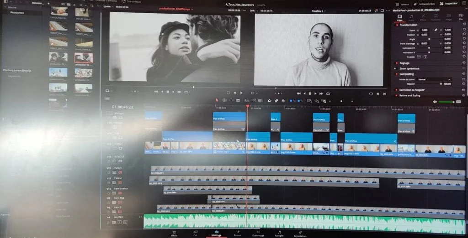The height and width of the screenshot is (238, 468).
Task: Toggle the Transformation section enable dot
Action: coord(397,25)
